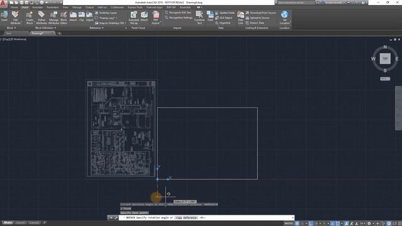Click Update Fields

pyautogui.click(x=225, y=13)
